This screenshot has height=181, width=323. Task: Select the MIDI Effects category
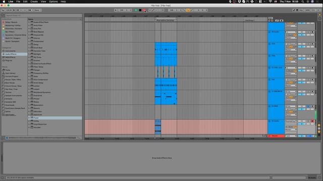[x=10, y=57]
